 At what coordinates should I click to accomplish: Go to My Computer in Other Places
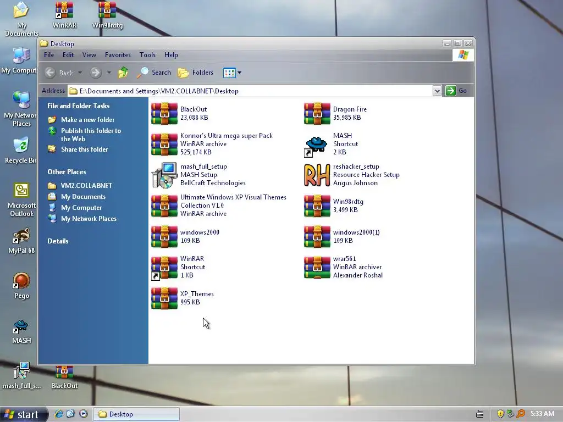tap(81, 208)
